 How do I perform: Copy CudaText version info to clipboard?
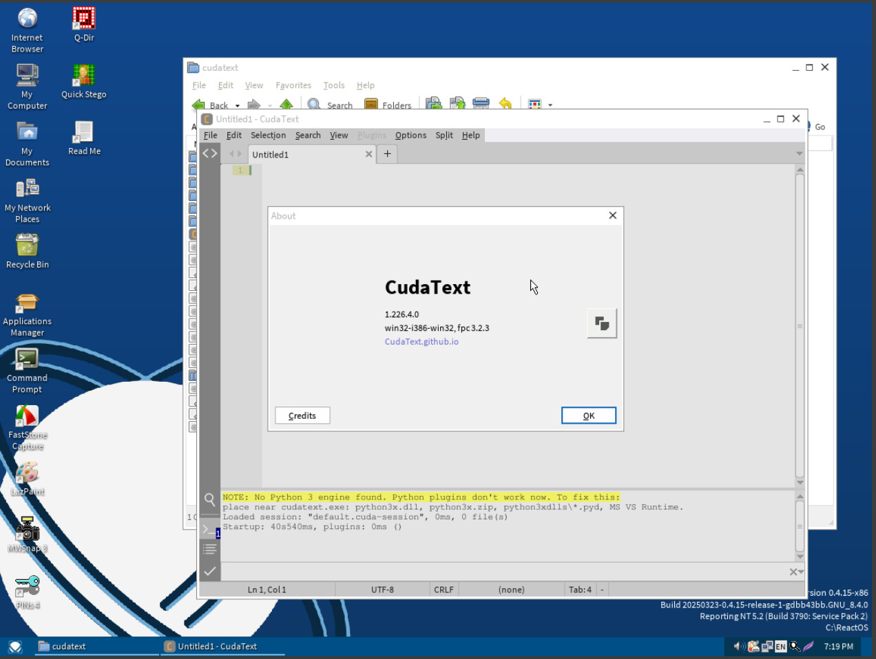602,323
